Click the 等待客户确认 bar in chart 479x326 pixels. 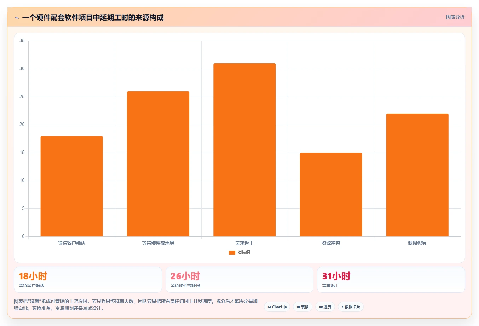[x=72, y=186]
